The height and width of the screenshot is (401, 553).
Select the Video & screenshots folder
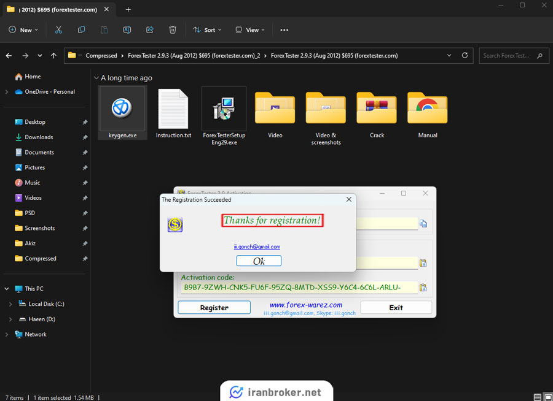(326, 118)
